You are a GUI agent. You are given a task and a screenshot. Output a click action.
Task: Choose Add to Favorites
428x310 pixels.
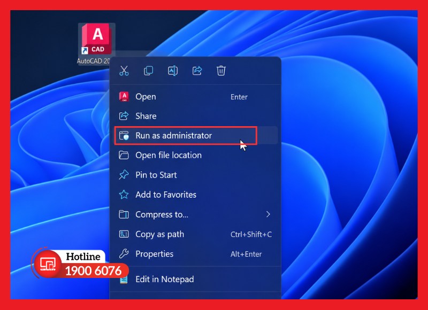coord(196,195)
